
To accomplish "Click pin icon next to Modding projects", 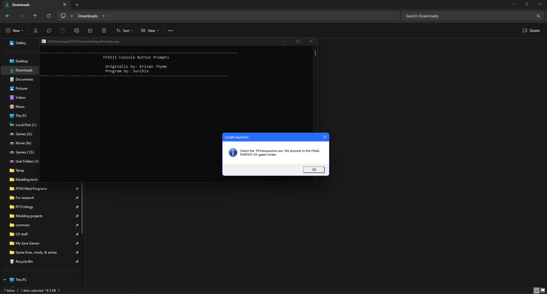I will [x=77, y=216].
